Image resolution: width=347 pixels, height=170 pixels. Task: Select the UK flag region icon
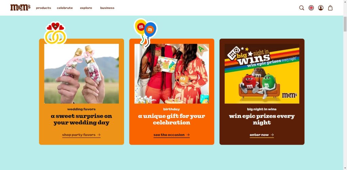311,8
